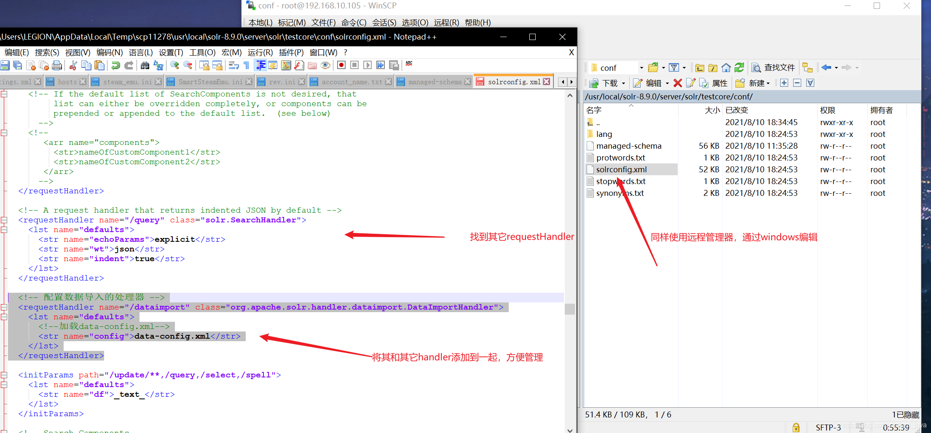931x433 pixels.
Task: Select all files with plus icon
Action: tap(784, 83)
